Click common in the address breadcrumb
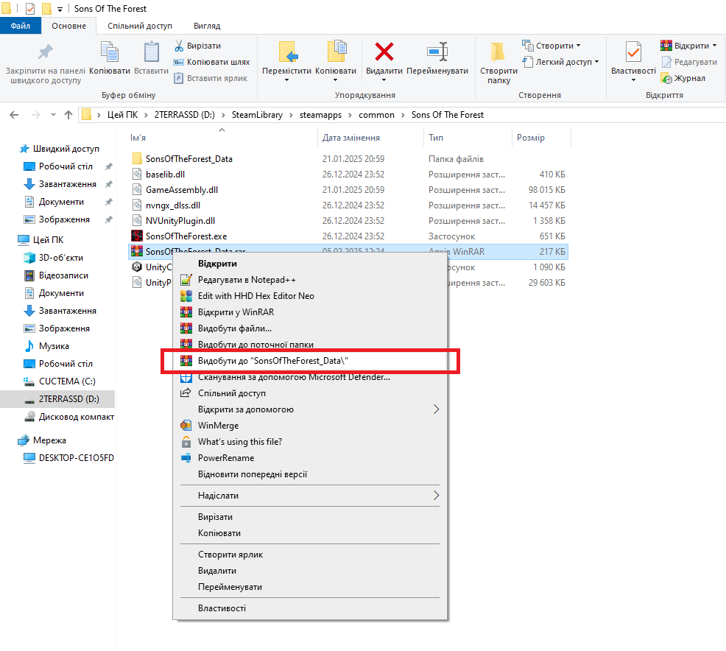This screenshot has width=726, height=651. click(x=376, y=115)
